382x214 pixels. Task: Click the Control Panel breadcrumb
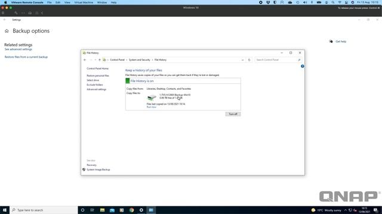pos(117,59)
